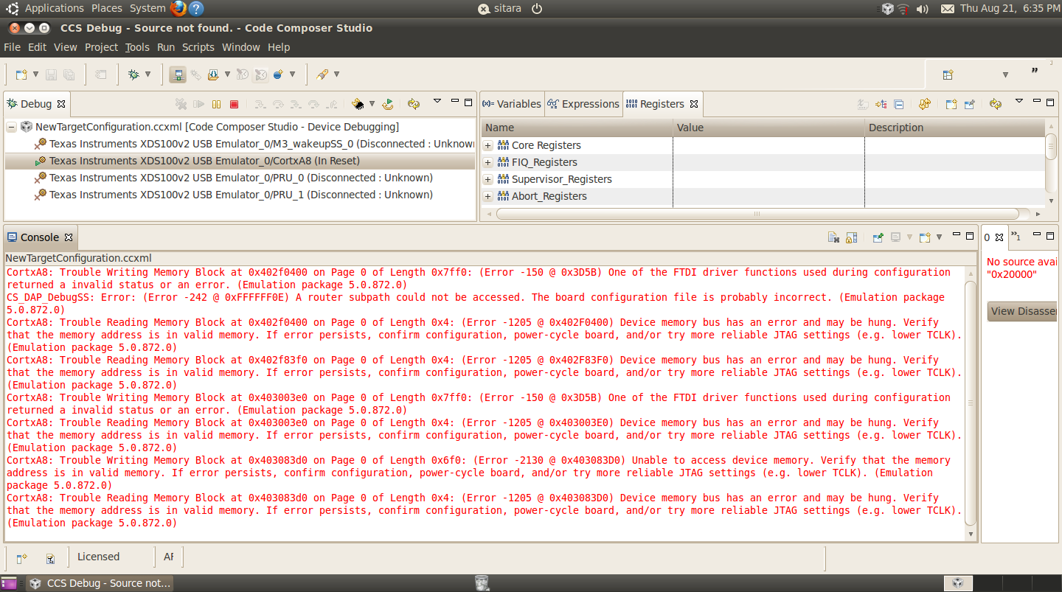Expand the Supervisor_Registers group
Screen dimensions: 1062x592
click(x=487, y=179)
